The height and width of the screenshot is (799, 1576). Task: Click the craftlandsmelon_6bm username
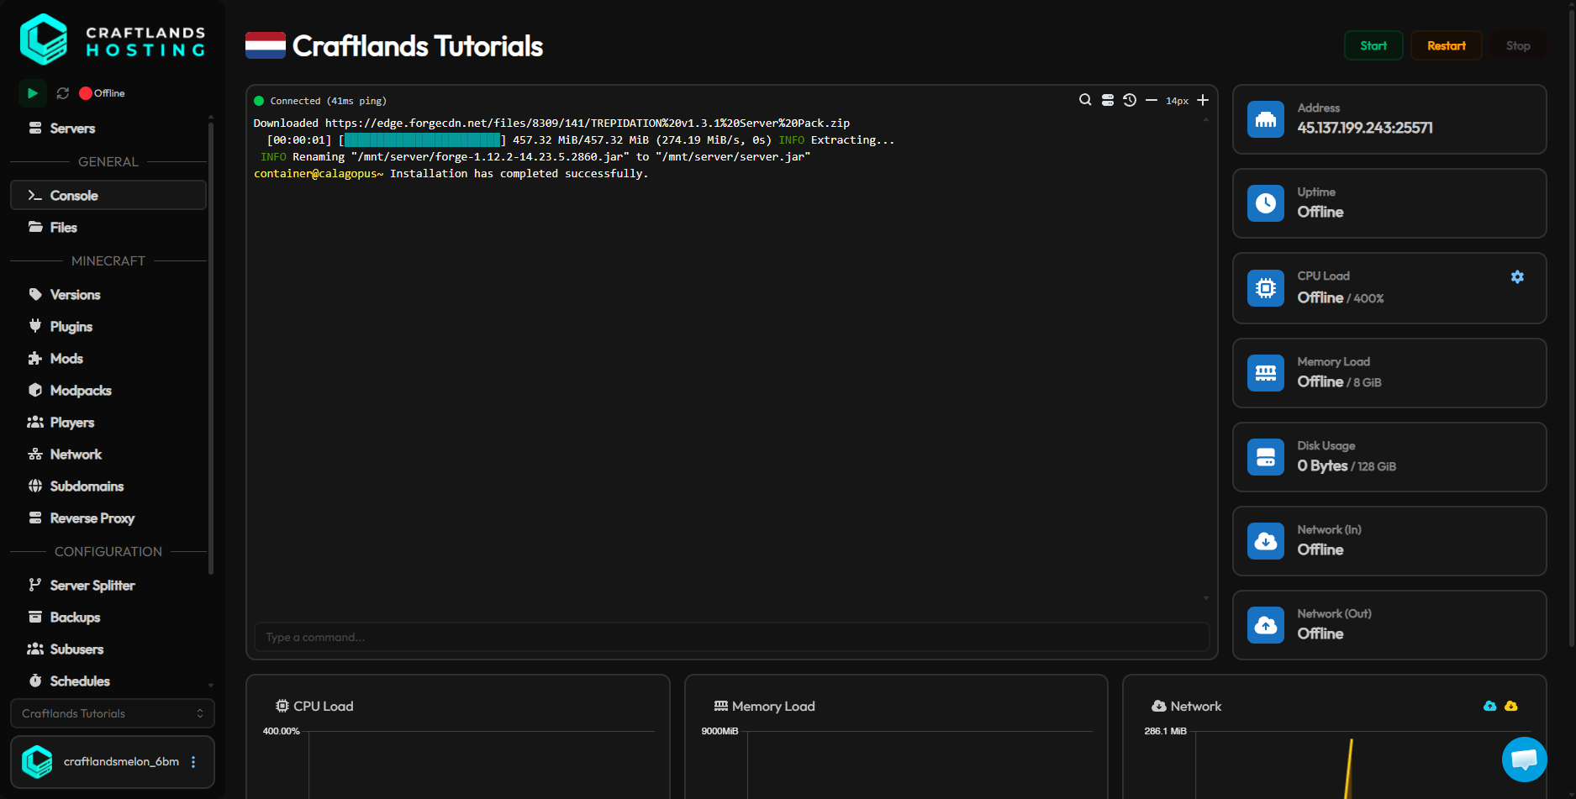[x=121, y=762]
